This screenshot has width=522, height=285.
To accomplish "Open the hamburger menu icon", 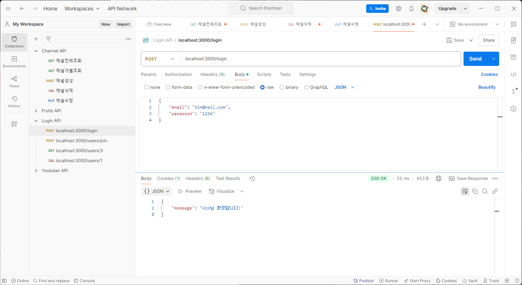I will coord(8,9).
